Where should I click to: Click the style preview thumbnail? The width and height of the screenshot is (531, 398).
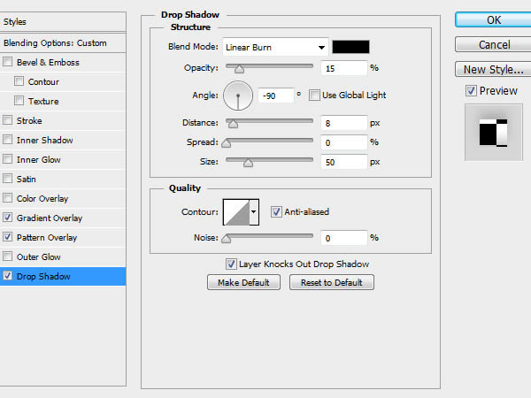pyautogui.click(x=494, y=133)
